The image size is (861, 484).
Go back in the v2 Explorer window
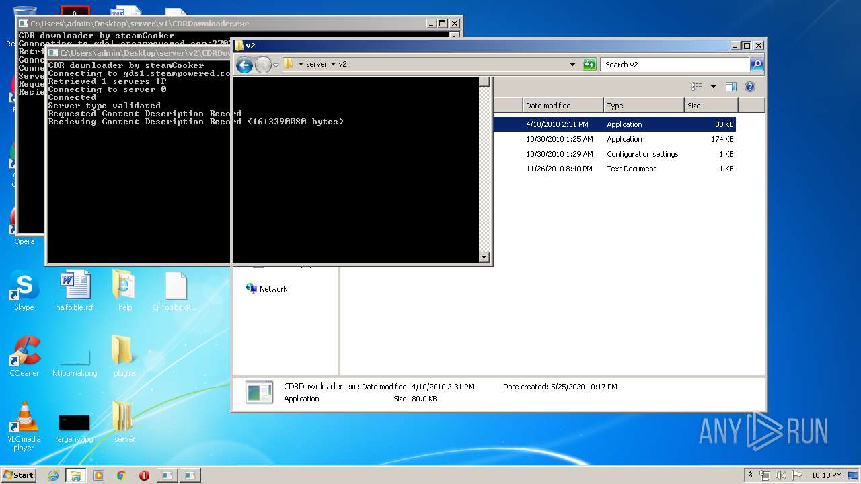pos(244,65)
